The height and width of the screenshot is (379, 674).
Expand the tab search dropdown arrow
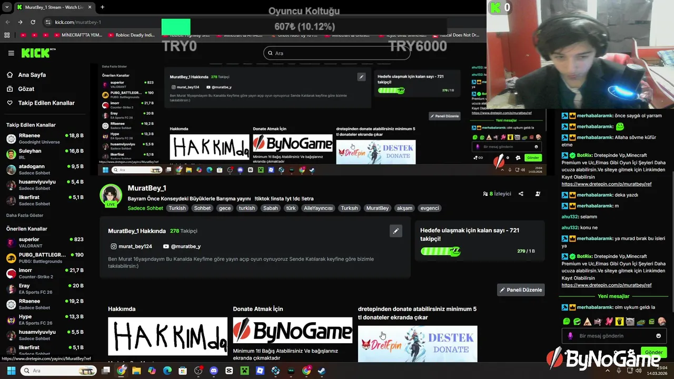[7, 7]
